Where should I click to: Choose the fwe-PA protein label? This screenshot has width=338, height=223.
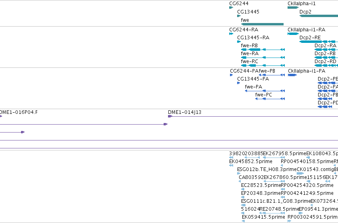pos(253,87)
